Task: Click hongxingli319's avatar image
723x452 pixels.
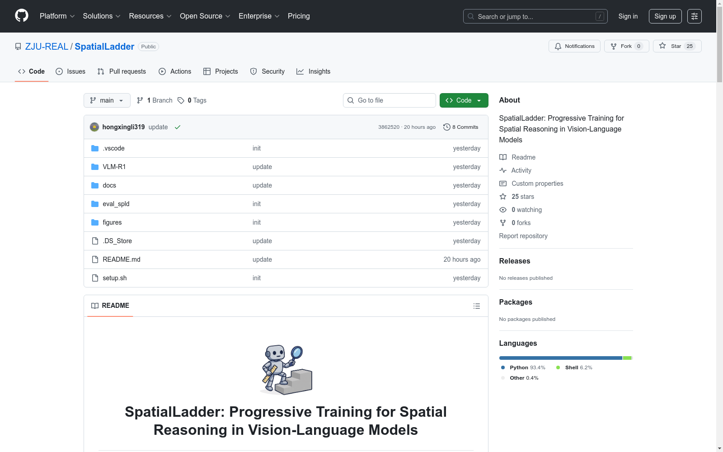Action: (x=94, y=127)
